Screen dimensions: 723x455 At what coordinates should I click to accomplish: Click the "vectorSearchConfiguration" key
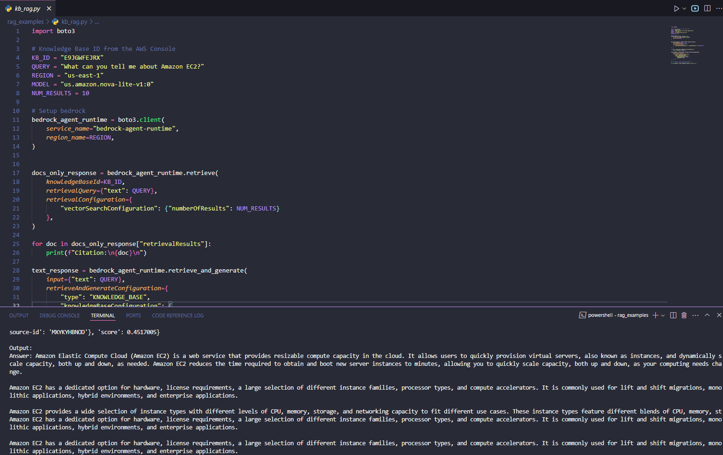click(x=109, y=208)
